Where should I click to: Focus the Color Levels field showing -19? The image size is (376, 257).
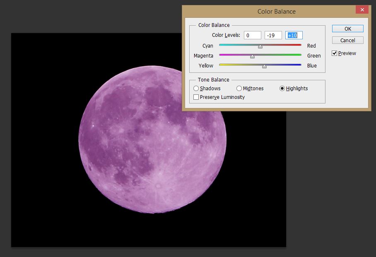pyautogui.click(x=273, y=36)
